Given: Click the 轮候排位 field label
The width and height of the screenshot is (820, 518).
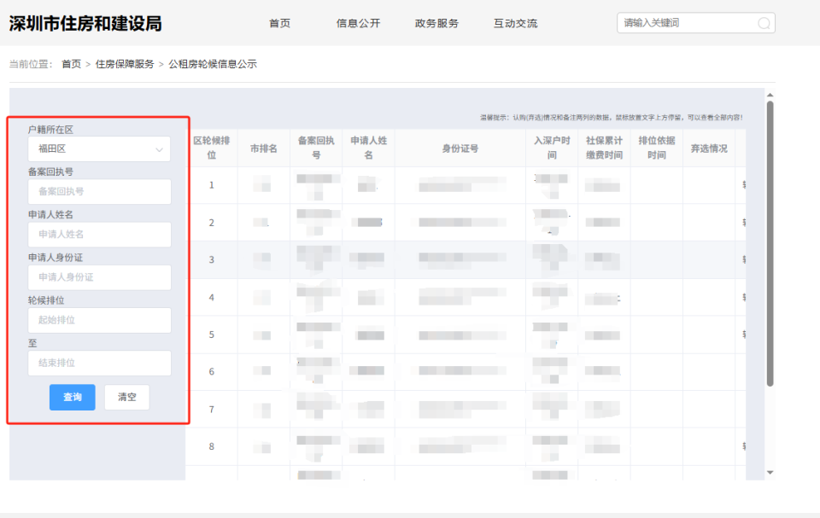Looking at the screenshot, I should [46, 300].
